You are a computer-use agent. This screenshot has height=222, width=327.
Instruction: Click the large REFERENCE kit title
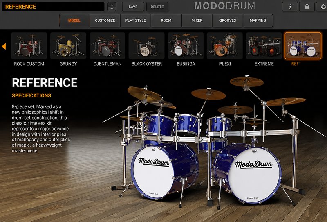tap(45, 83)
